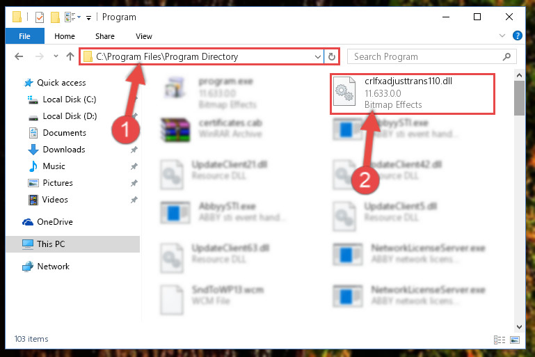Screen dimensions: 535x357
Task: Expand the ribbon with the chevron
Action: click(x=502, y=35)
